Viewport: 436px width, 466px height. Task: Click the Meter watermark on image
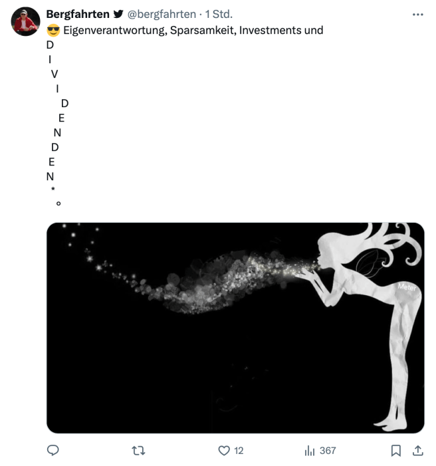(x=407, y=287)
